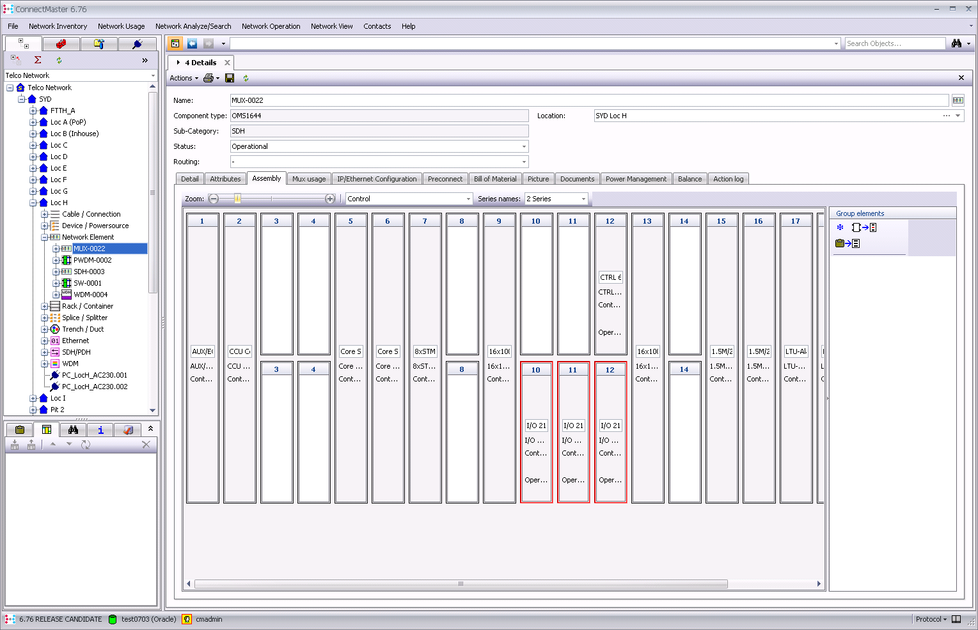Click the green refresh icon above the tree

pyautogui.click(x=59, y=60)
